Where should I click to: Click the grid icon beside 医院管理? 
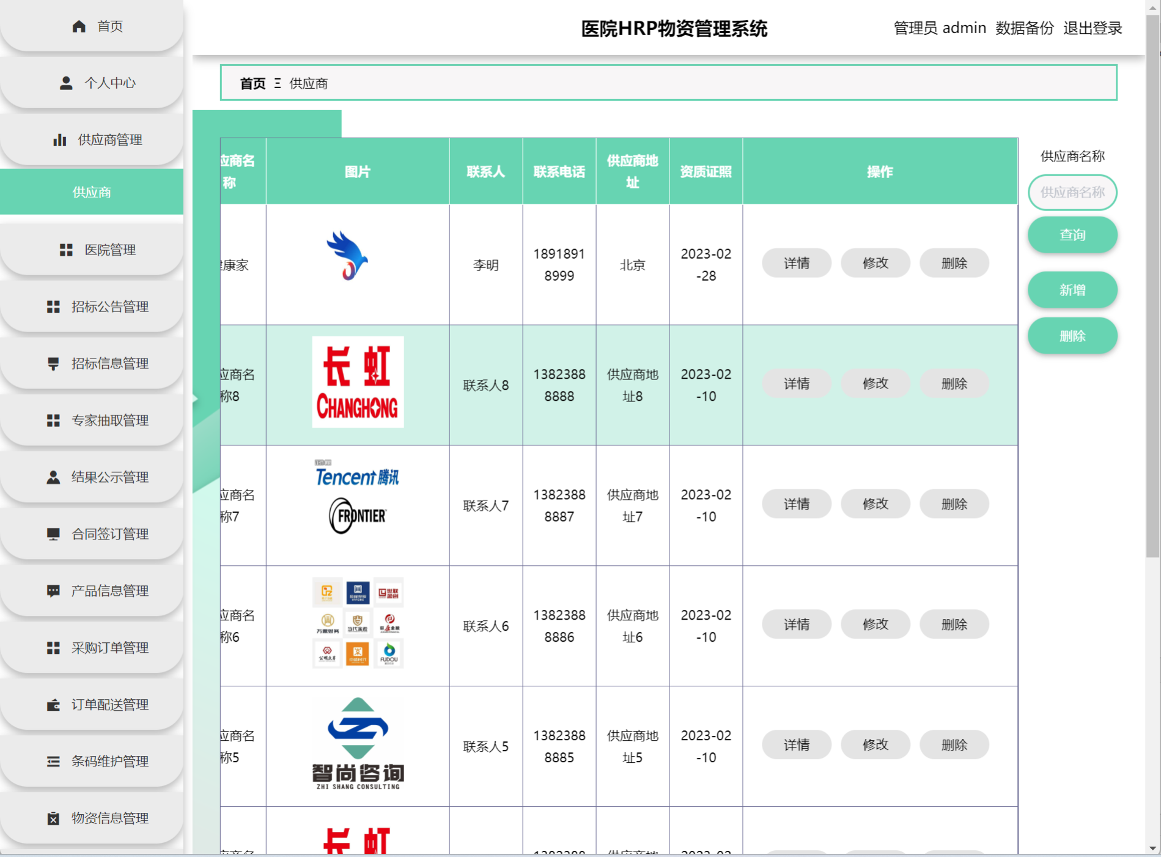point(66,250)
